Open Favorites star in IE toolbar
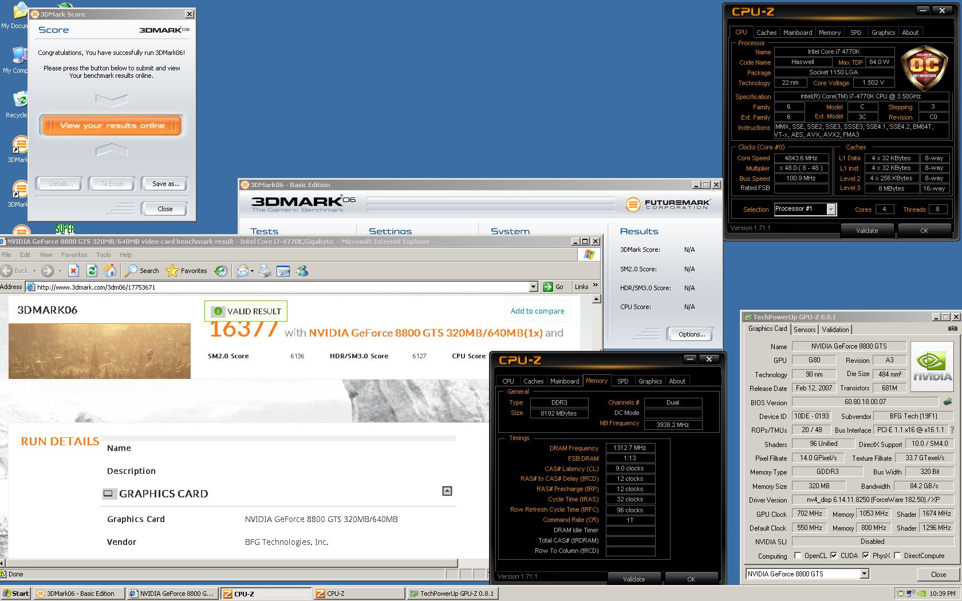The width and height of the screenshot is (962, 601). click(x=186, y=271)
